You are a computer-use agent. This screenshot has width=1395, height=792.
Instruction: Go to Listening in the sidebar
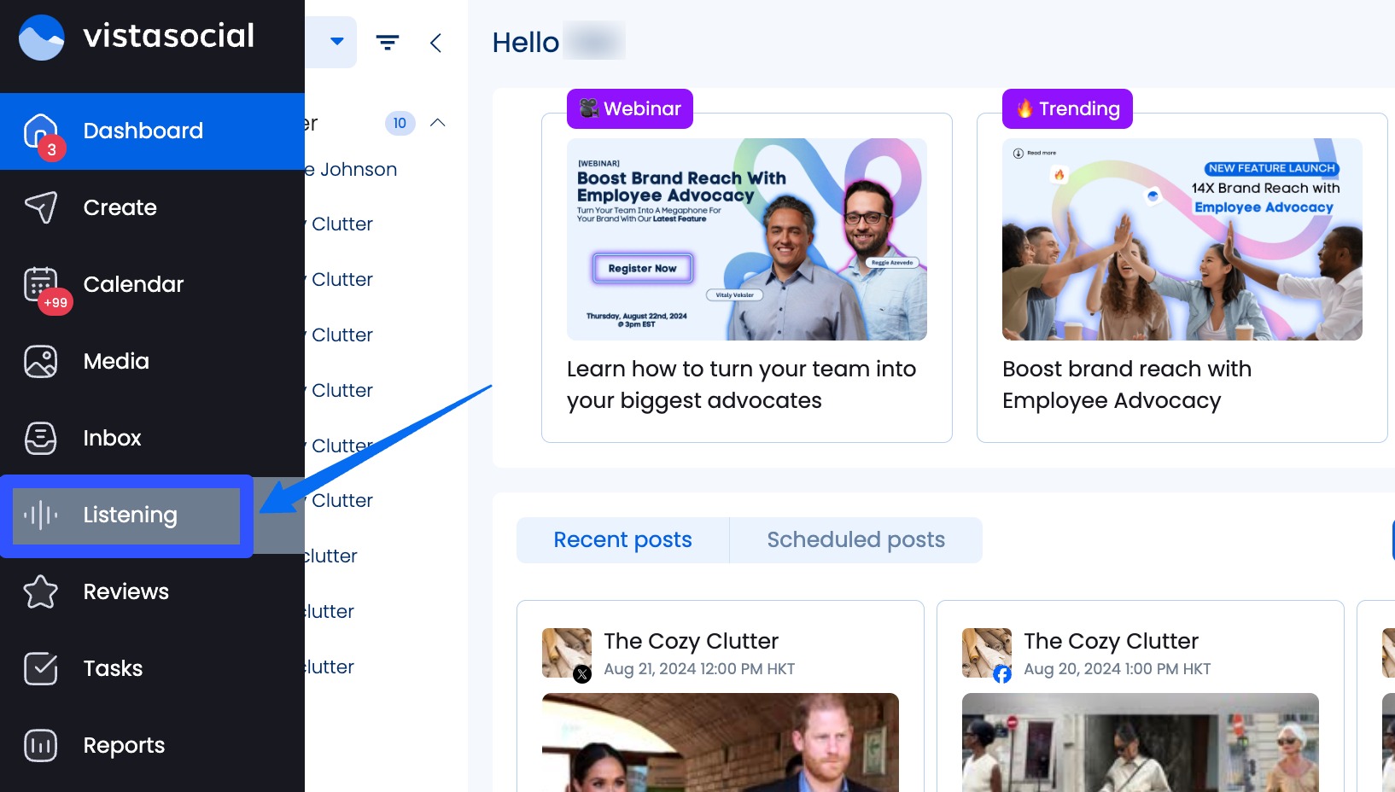click(x=130, y=515)
